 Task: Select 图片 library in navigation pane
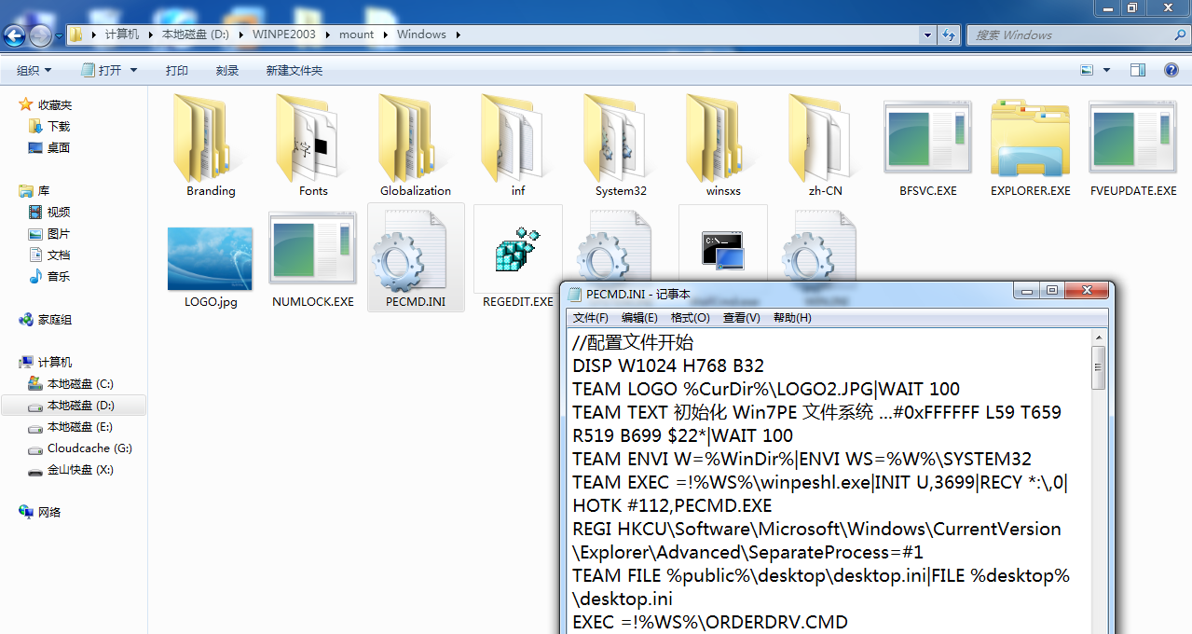click(x=59, y=233)
